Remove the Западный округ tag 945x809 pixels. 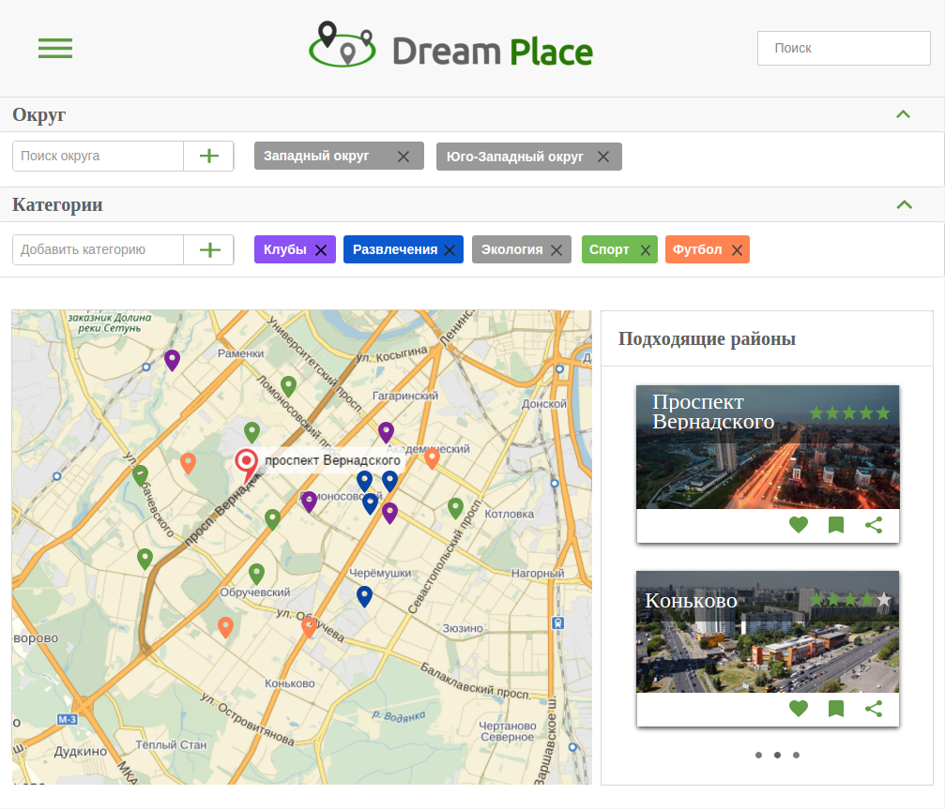point(404,157)
